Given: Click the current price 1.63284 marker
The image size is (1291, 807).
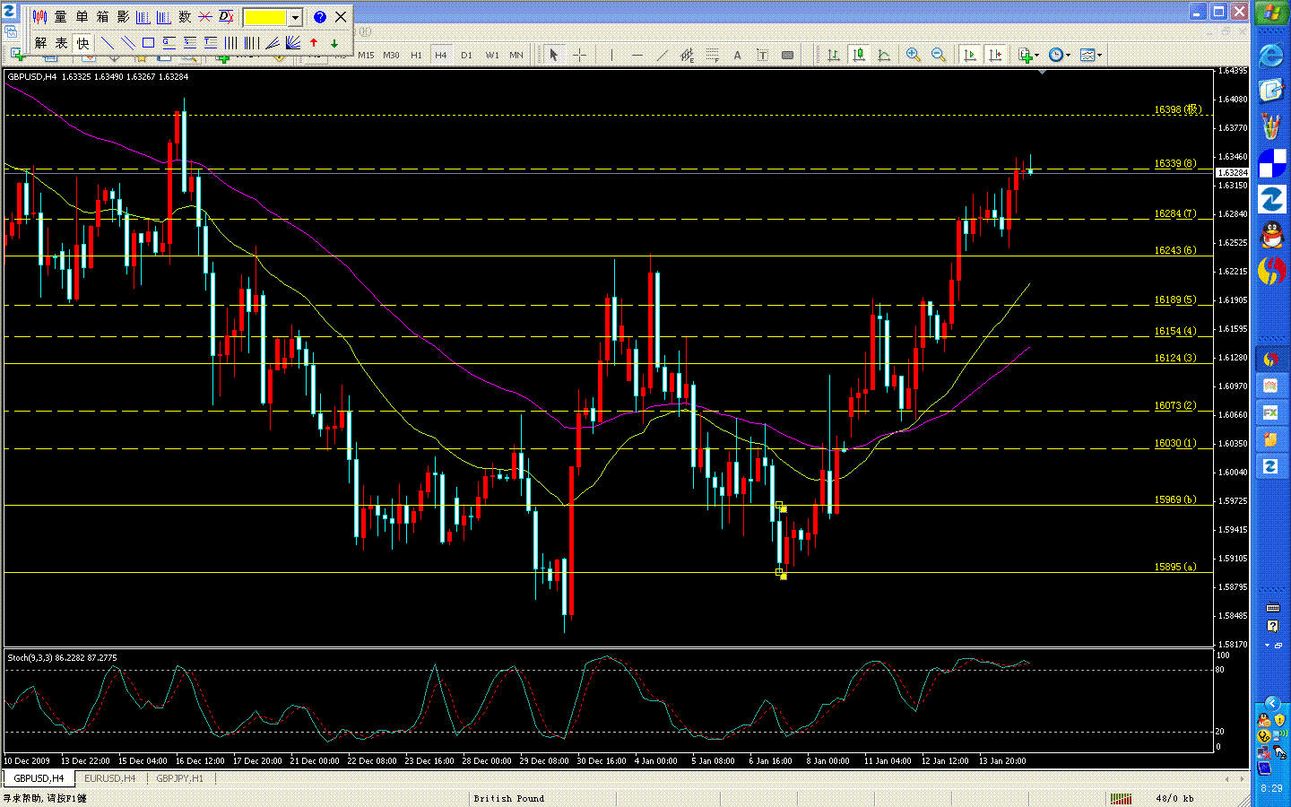Looking at the screenshot, I should coord(1233,172).
